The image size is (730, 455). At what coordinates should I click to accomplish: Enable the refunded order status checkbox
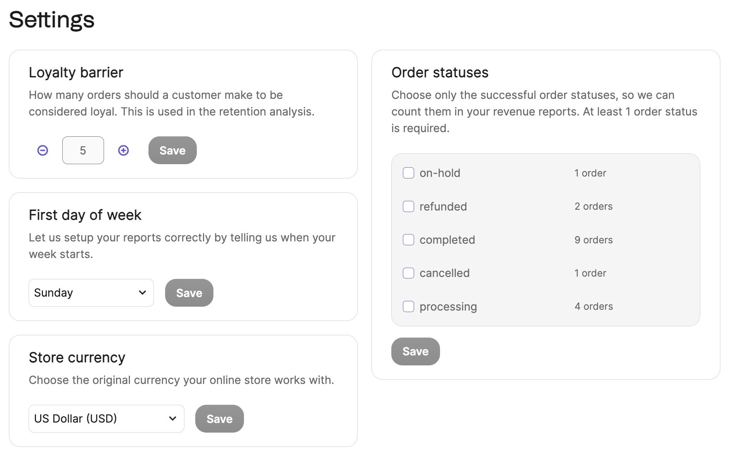(408, 206)
